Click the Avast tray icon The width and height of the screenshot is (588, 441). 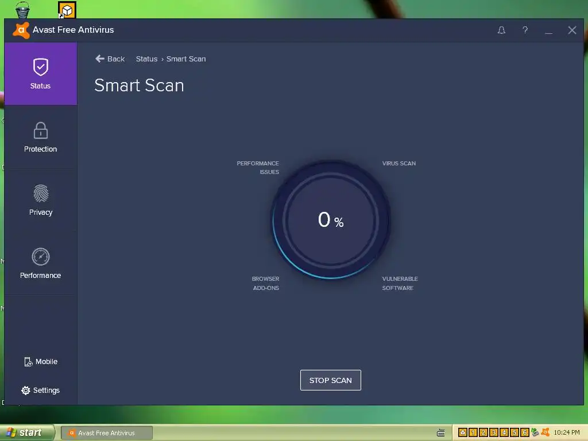click(x=546, y=432)
